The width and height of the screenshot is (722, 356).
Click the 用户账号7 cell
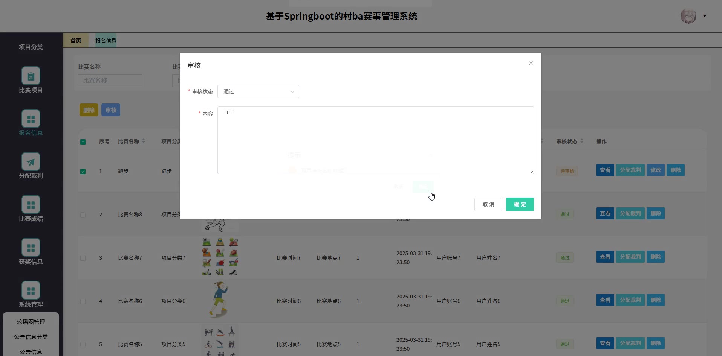448,258
